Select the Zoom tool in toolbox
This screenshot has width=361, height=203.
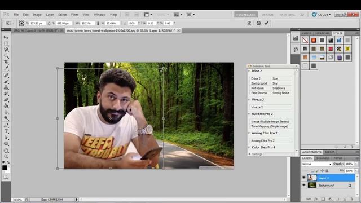point(6,157)
